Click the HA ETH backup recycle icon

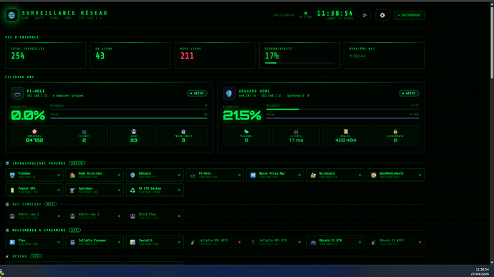point(132,190)
